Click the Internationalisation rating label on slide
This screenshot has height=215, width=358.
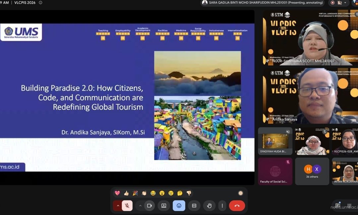[x=237, y=31]
